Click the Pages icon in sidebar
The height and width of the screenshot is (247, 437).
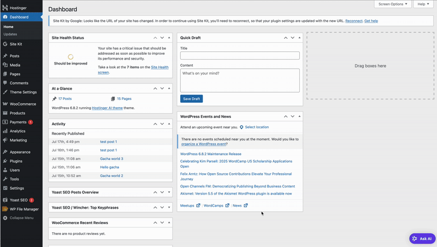coord(5,74)
